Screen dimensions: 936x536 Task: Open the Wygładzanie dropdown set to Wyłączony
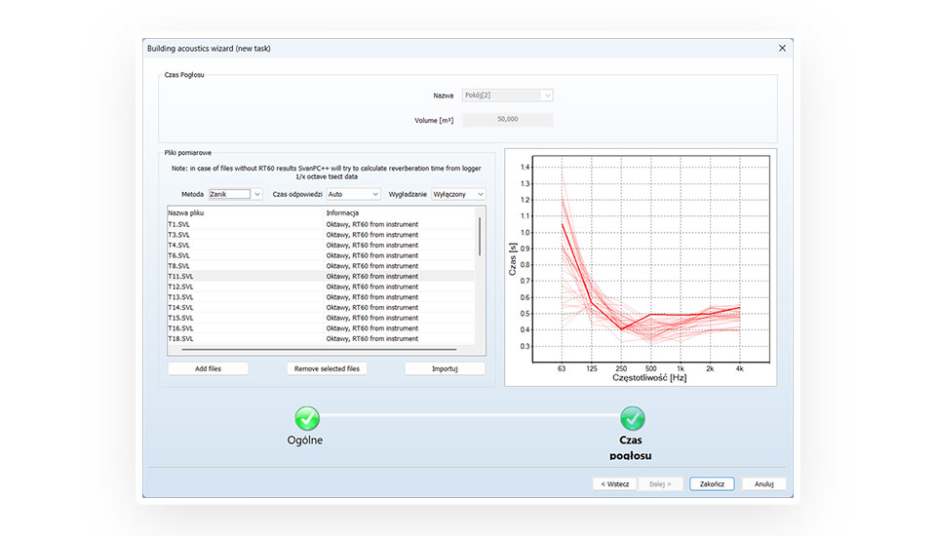458,194
